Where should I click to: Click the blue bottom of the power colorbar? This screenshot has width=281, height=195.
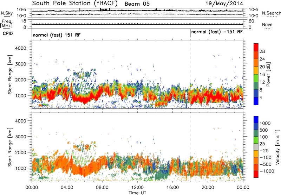tap(256, 101)
